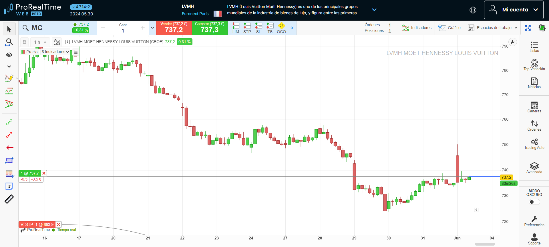
Task: Open the quantity options dropdown arrow
Action: pos(152,28)
